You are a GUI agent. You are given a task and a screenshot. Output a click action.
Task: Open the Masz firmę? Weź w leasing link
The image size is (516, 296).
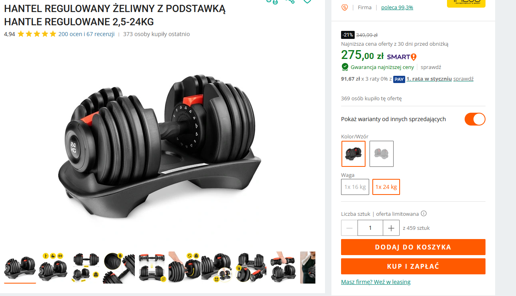click(376, 282)
